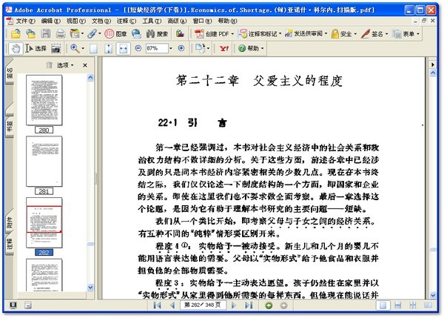Switch to single page layout
Screen dimensions: 444x318
[383, 305]
